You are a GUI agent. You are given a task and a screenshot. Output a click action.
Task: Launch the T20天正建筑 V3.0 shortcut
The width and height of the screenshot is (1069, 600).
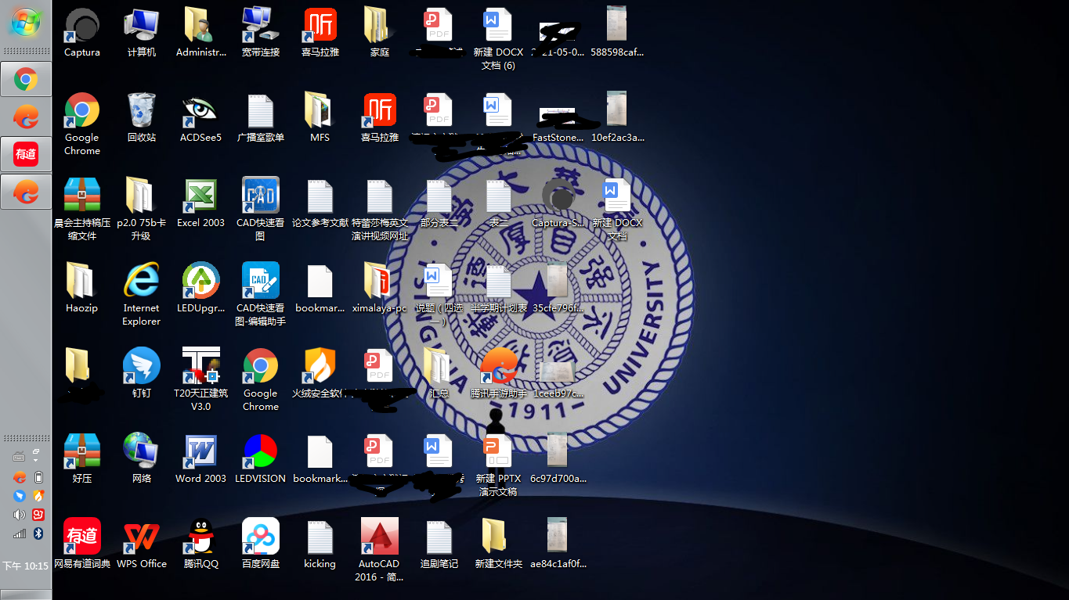(x=201, y=379)
